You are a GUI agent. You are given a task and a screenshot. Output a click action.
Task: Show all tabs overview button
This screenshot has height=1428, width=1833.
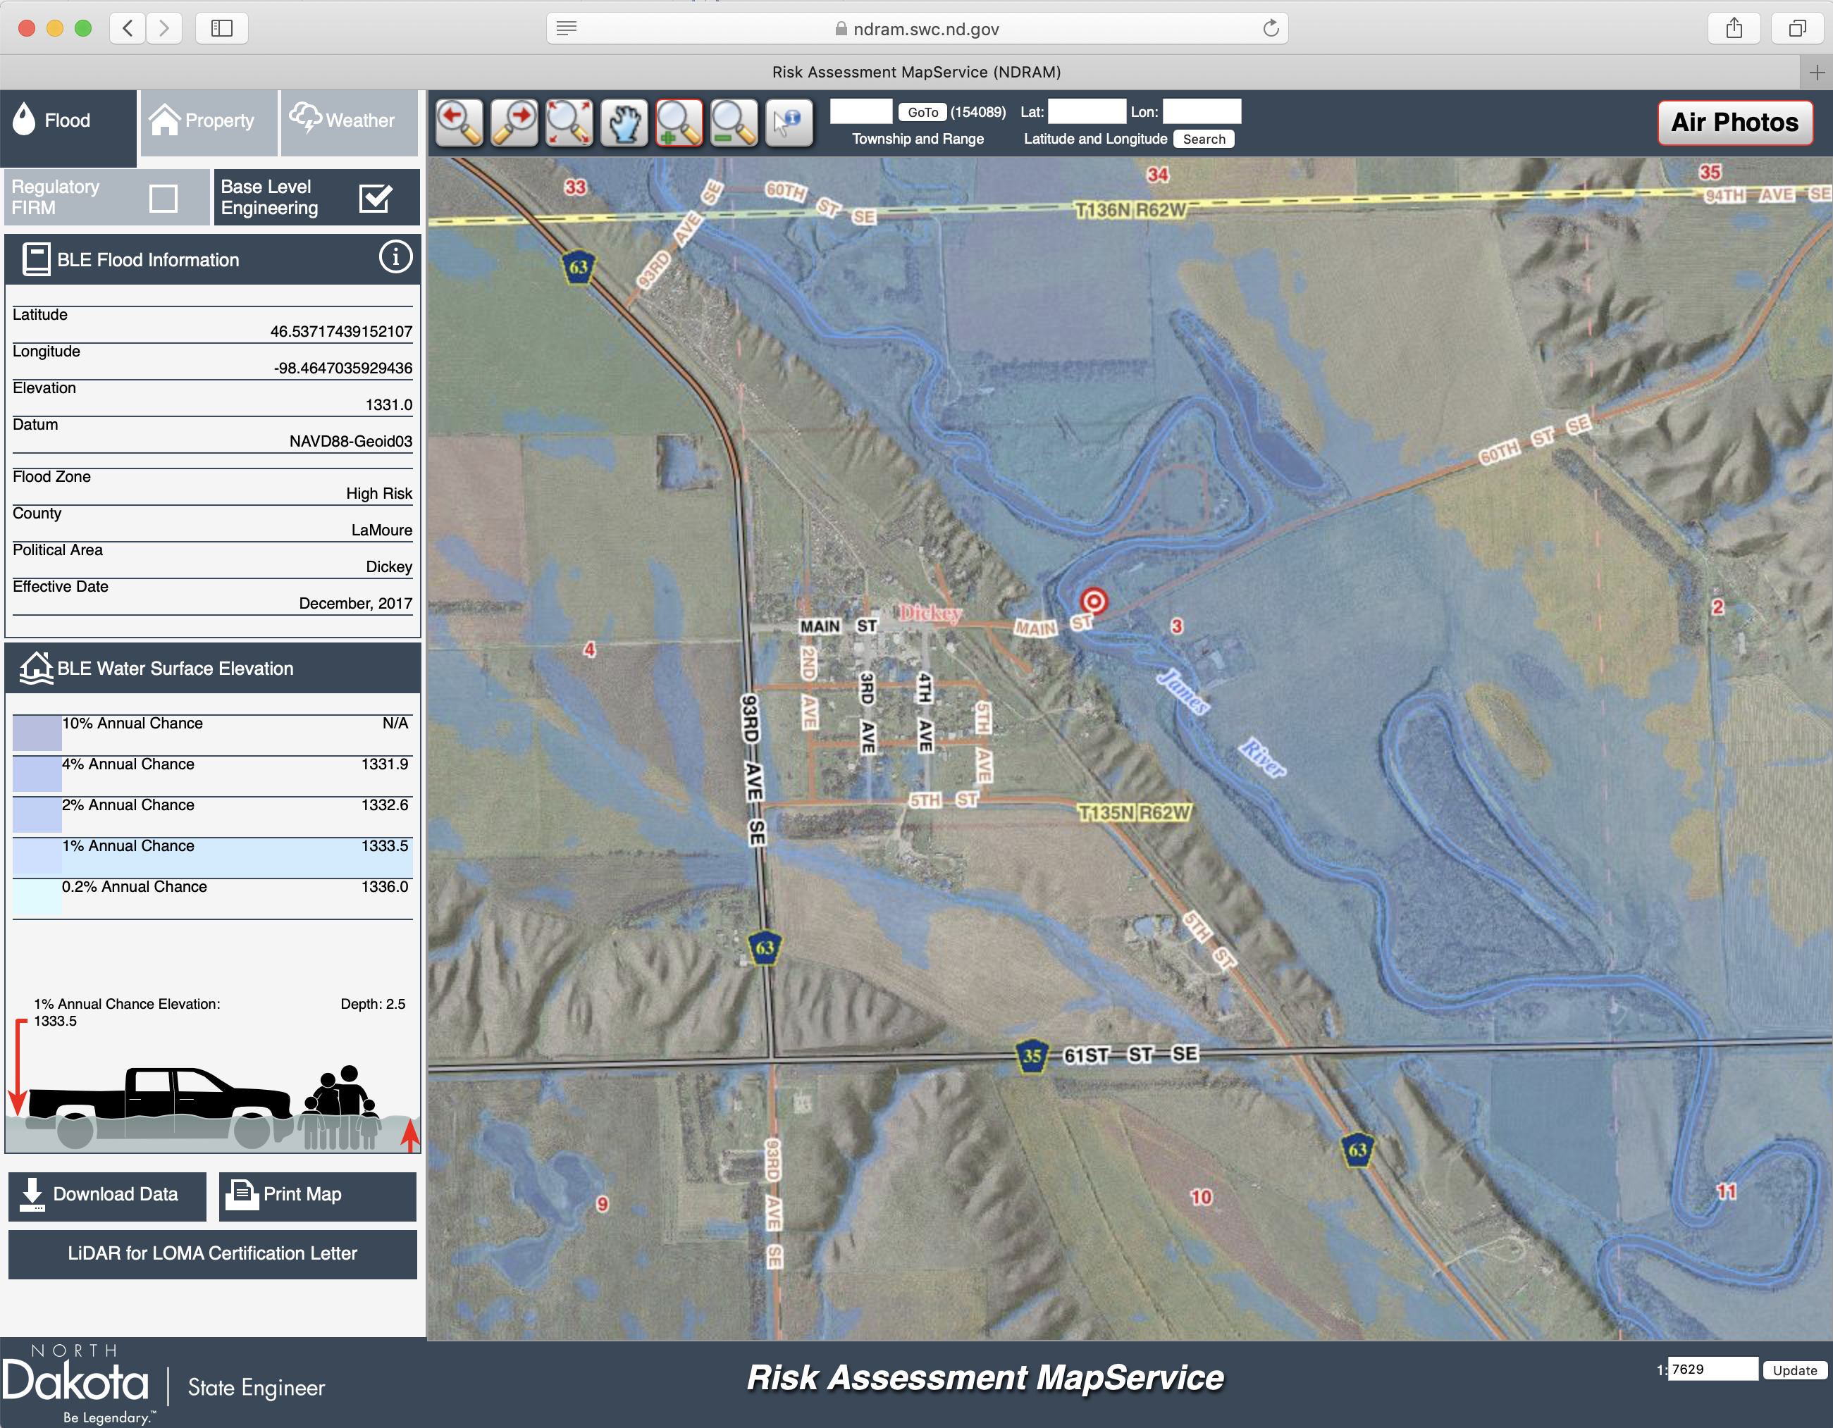tap(1797, 28)
